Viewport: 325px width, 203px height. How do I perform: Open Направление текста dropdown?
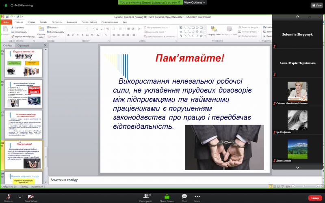(x=157, y=27)
